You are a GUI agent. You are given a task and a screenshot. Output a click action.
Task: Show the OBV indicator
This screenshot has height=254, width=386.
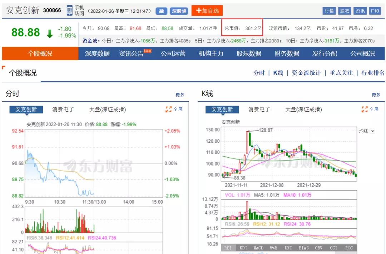(318, 248)
